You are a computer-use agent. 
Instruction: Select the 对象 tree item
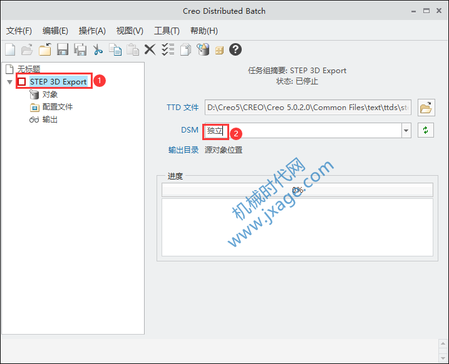50,94
